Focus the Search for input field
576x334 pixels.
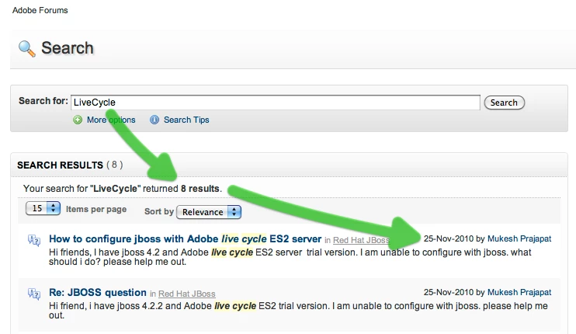tap(276, 103)
